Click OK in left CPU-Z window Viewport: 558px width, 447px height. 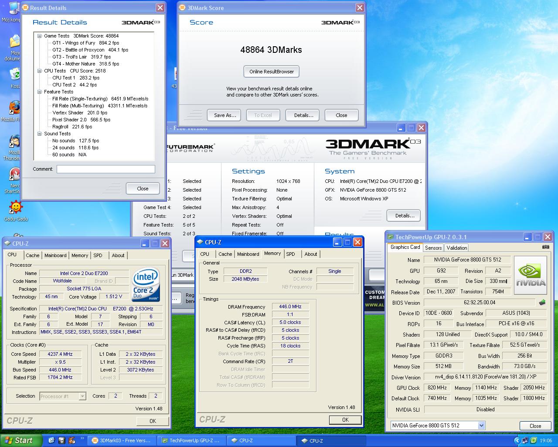[x=153, y=421]
